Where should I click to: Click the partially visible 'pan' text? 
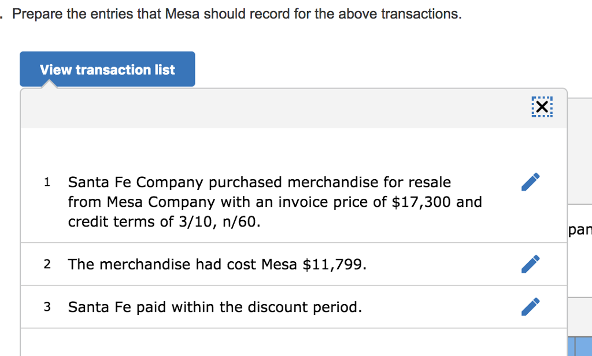click(x=579, y=230)
